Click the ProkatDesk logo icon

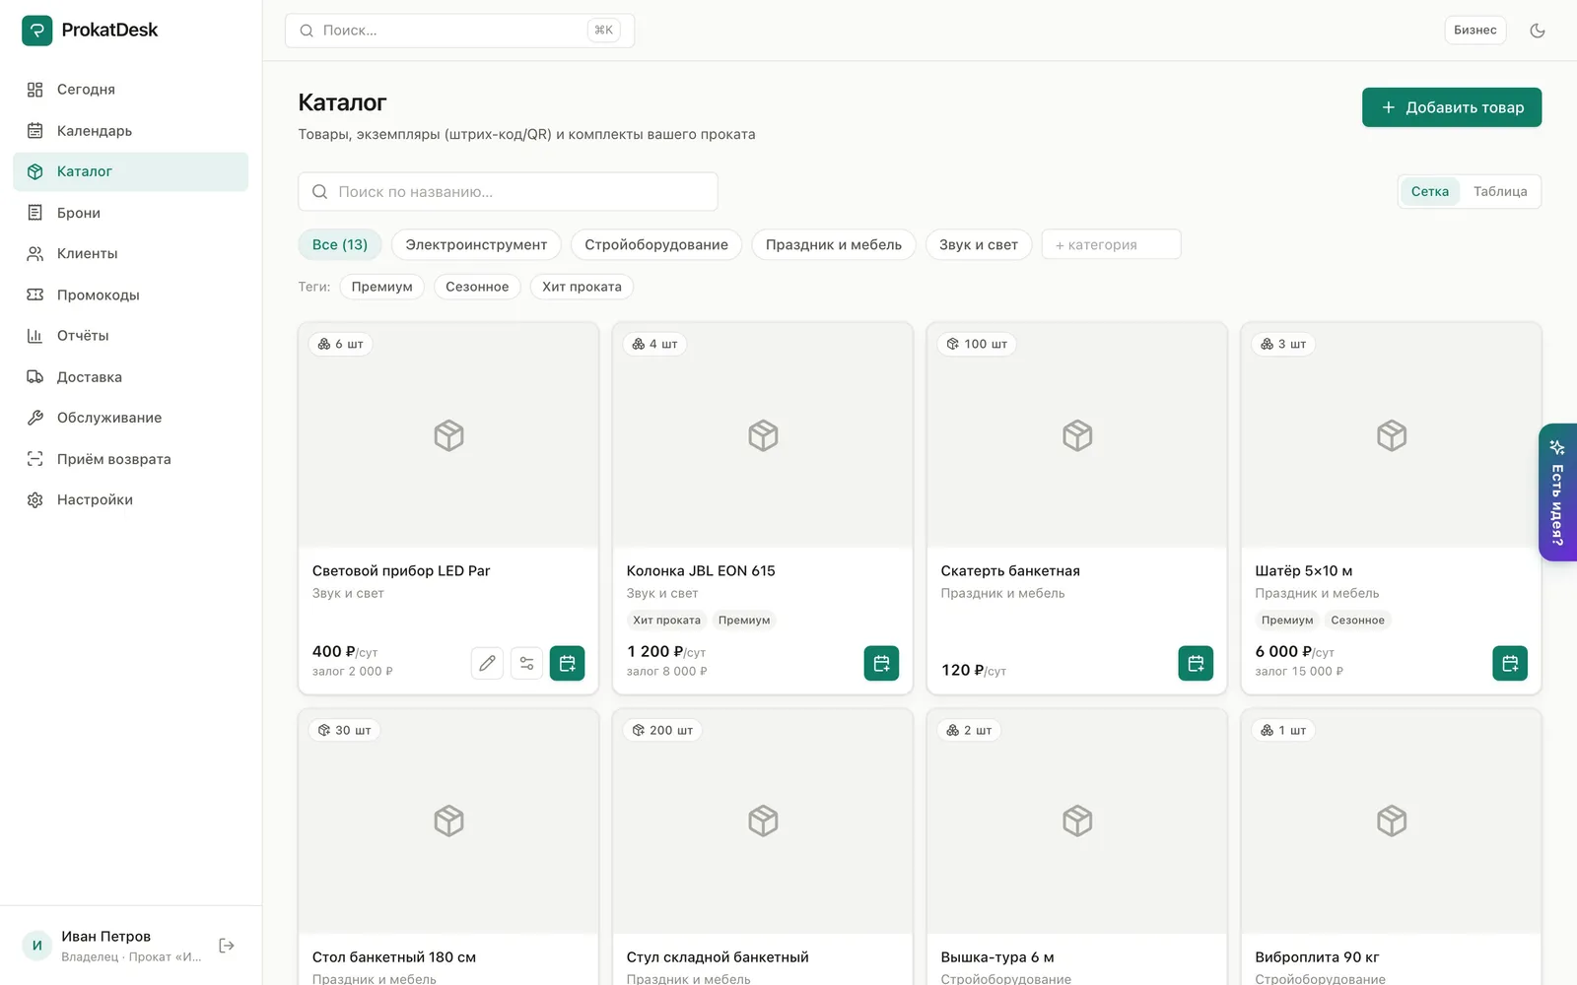36,31
